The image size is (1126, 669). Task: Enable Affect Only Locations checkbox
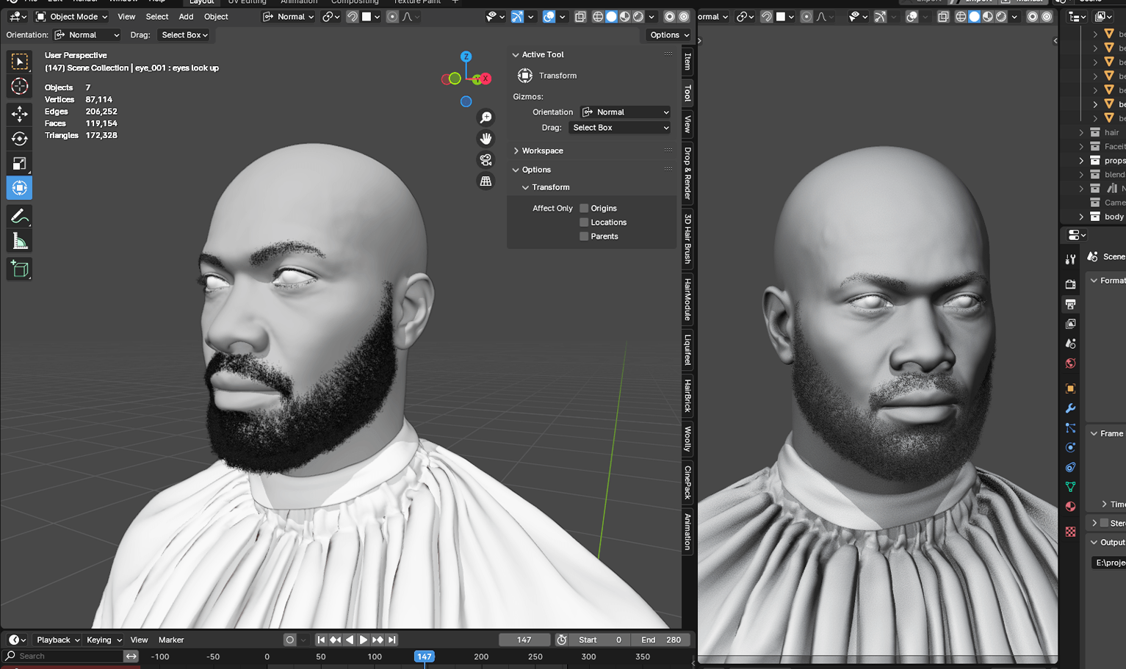584,223
